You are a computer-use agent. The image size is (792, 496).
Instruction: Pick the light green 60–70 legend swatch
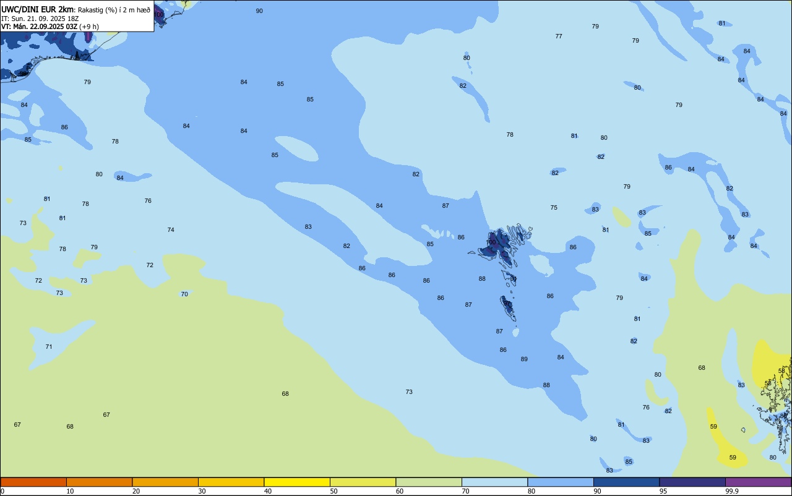tap(429, 482)
